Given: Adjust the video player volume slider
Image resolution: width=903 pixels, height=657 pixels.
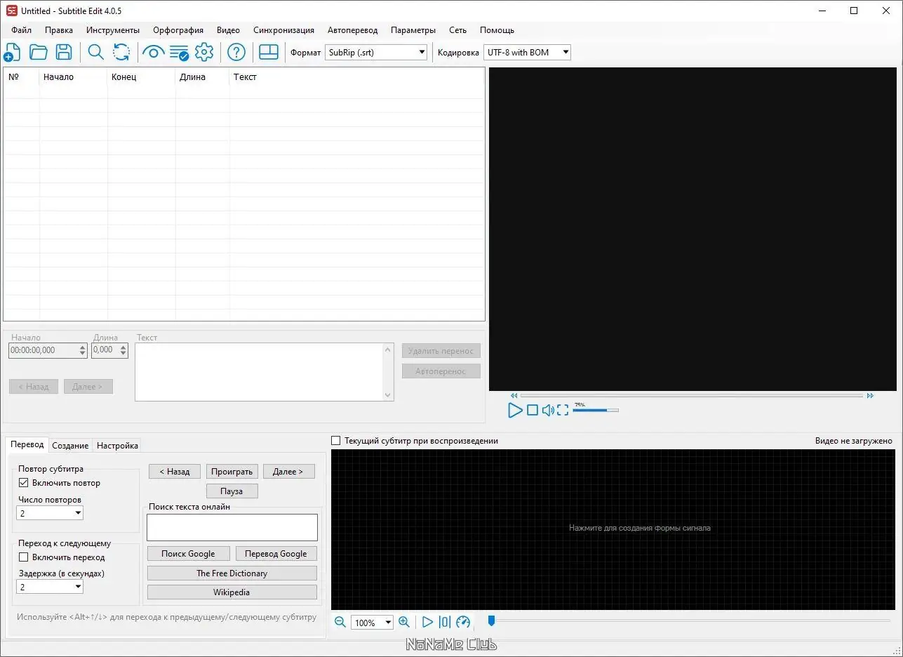Looking at the screenshot, I should coord(596,410).
